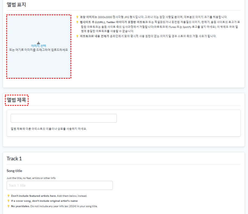Viewport: 248px width, 214px height.
Task: Click the lightbulb icon next to Don't include featured artists
Action: click(x=8, y=196)
